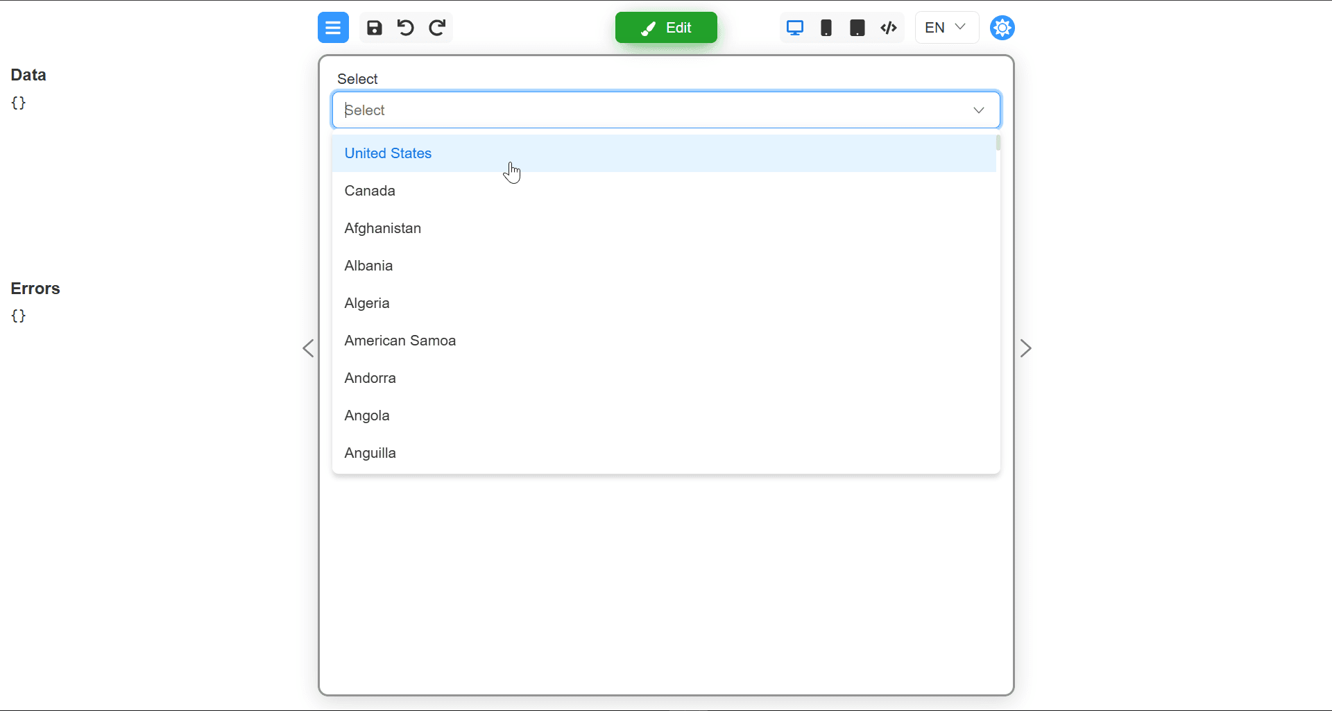Open the code view icon
Viewport: 1332px width, 711px height.
point(889,28)
